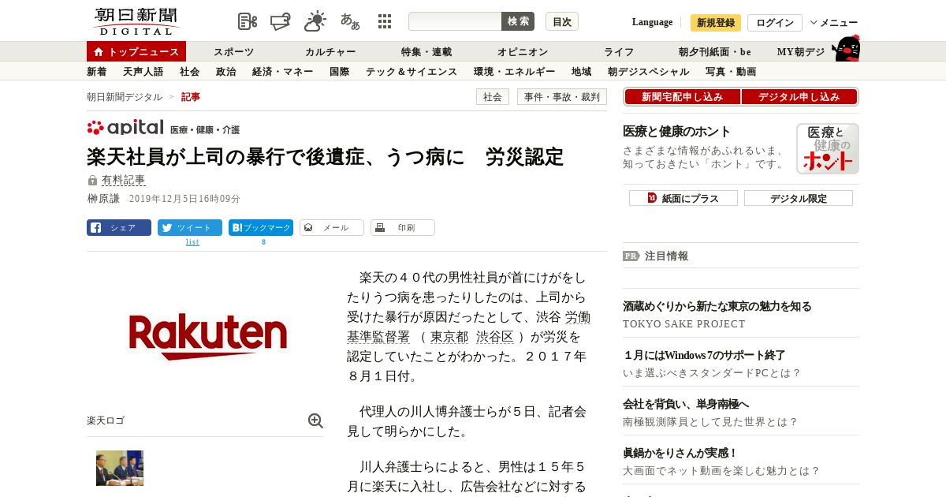Open the Rakuten logo image
This screenshot has height=497, width=946.
(x=208, y=338)
